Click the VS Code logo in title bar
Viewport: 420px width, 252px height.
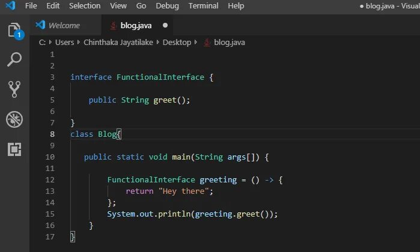click(10, 5)
